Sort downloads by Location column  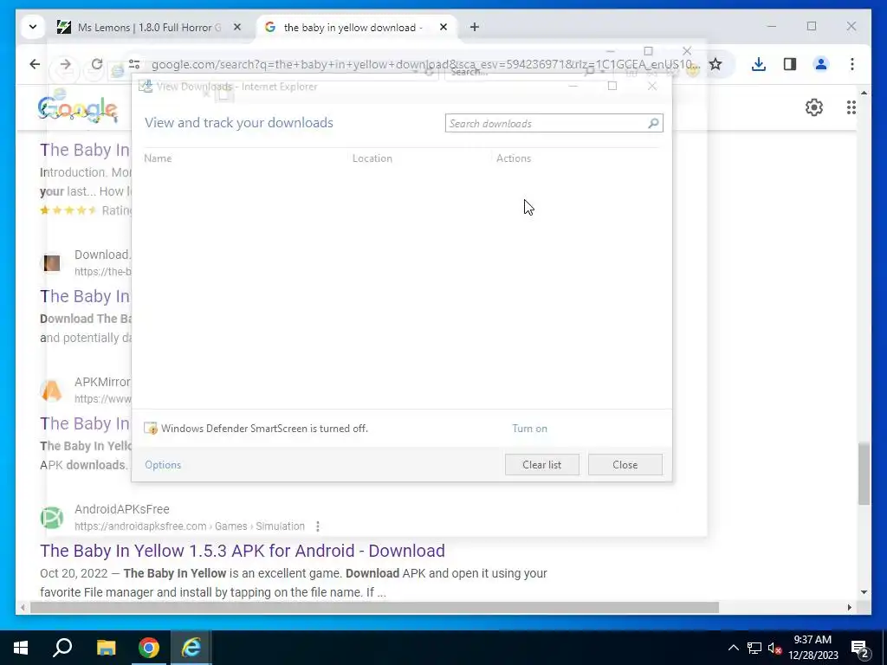pyautogui.click(x=372, y=158)
